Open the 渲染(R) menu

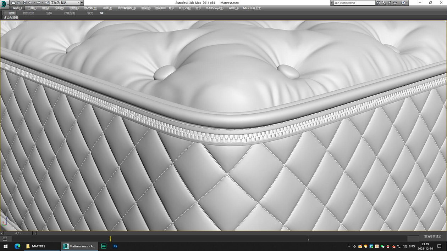146,8
